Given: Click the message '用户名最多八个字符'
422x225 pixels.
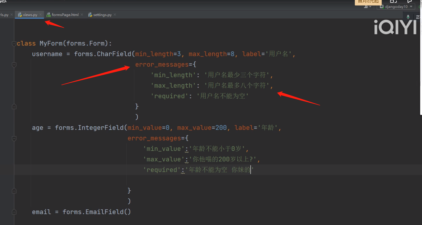Looking at the screenshot, I should click(237, 85).
